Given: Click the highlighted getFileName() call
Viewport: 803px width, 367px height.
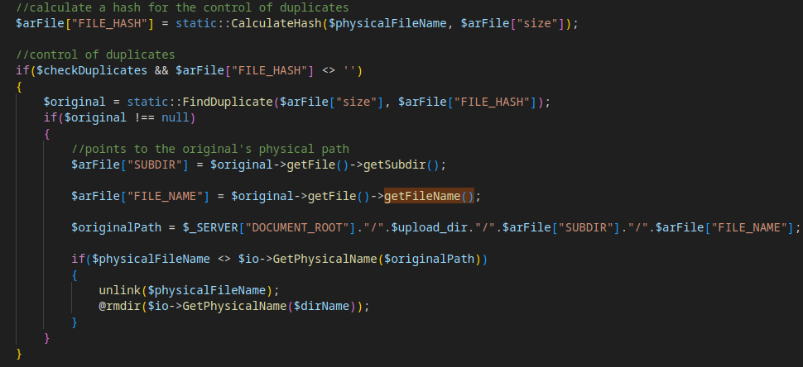Looking at the screenshot, I should coord(429,196).
